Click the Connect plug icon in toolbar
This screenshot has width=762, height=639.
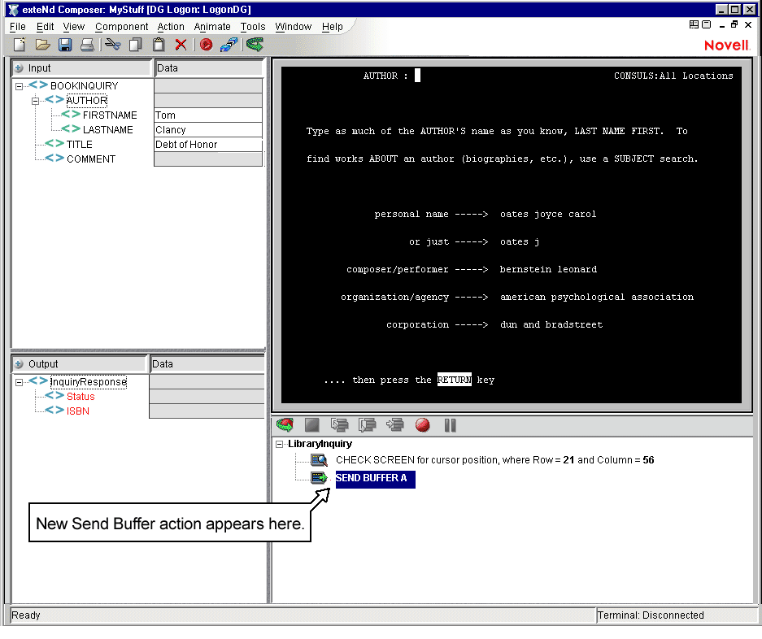click(229, 45)
